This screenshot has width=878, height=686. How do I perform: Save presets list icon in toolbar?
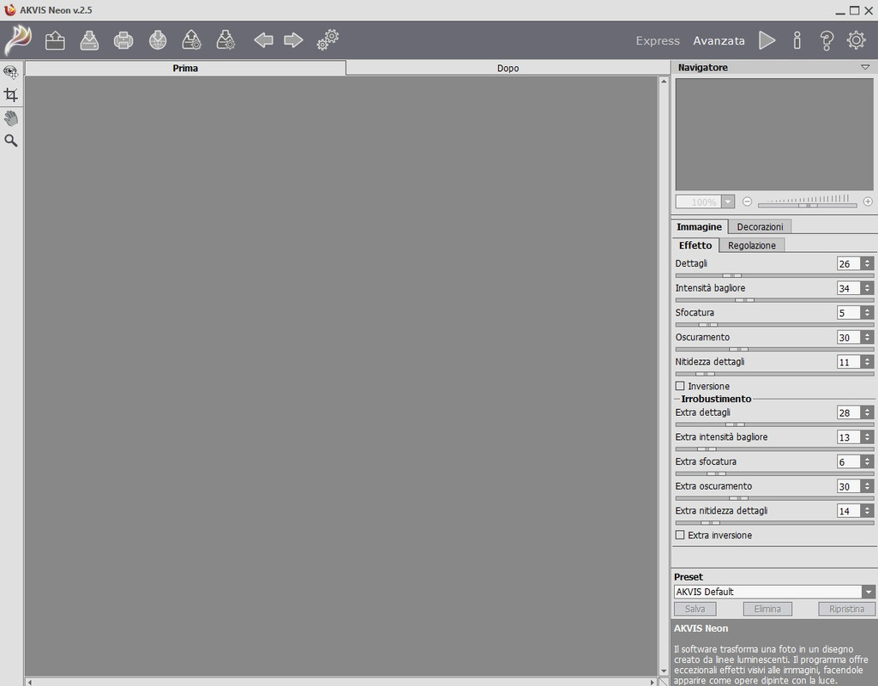(x=226, y=40)
